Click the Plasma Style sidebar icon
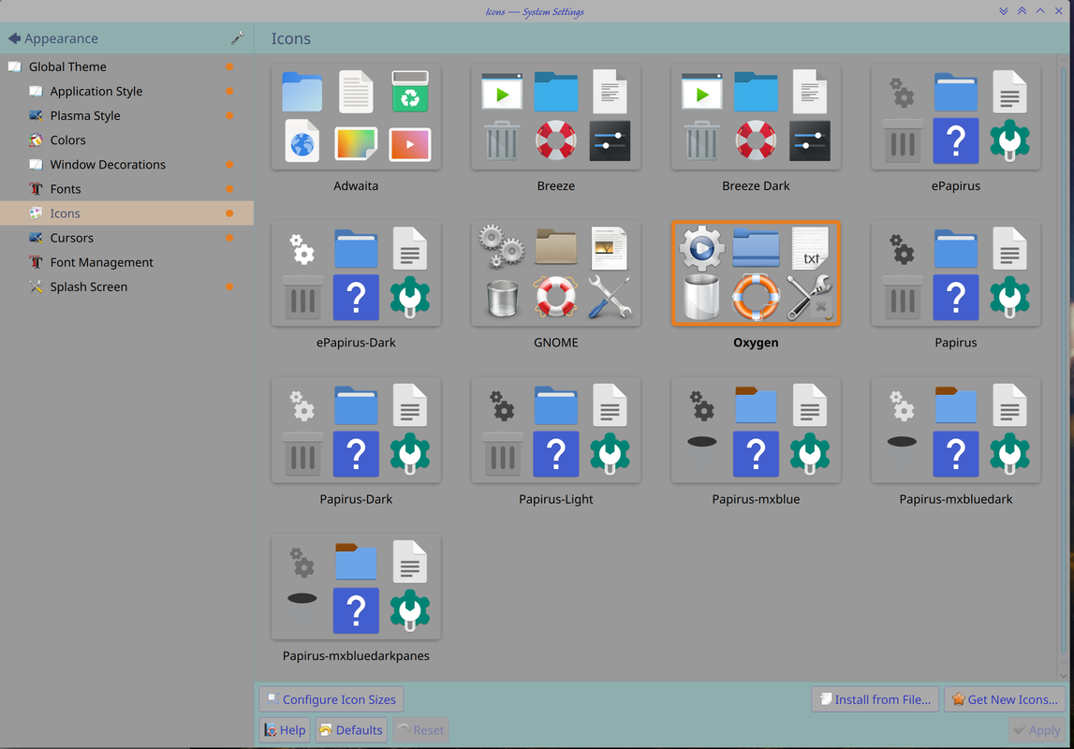Image resolution: width=1074 pixels, height=749 pixels. click(x=36, y=116)
